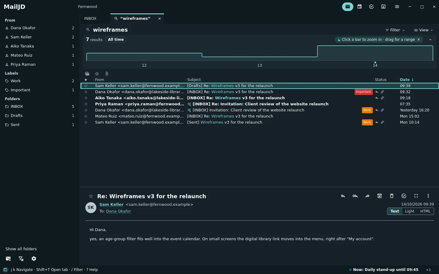The width and height of the screenshot is (439, 274).
Task: Click replied arrow icon in Aiko Tanaka row
Action: pos(377,98)
